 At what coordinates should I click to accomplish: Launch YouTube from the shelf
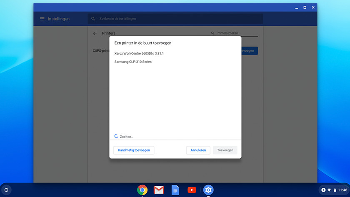pos(192,190)
